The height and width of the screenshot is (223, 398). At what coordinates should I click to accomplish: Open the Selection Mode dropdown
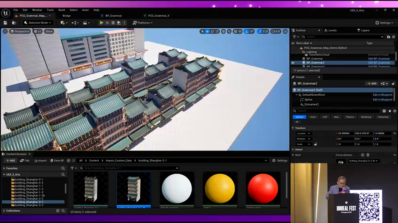(x=38, y=23)
